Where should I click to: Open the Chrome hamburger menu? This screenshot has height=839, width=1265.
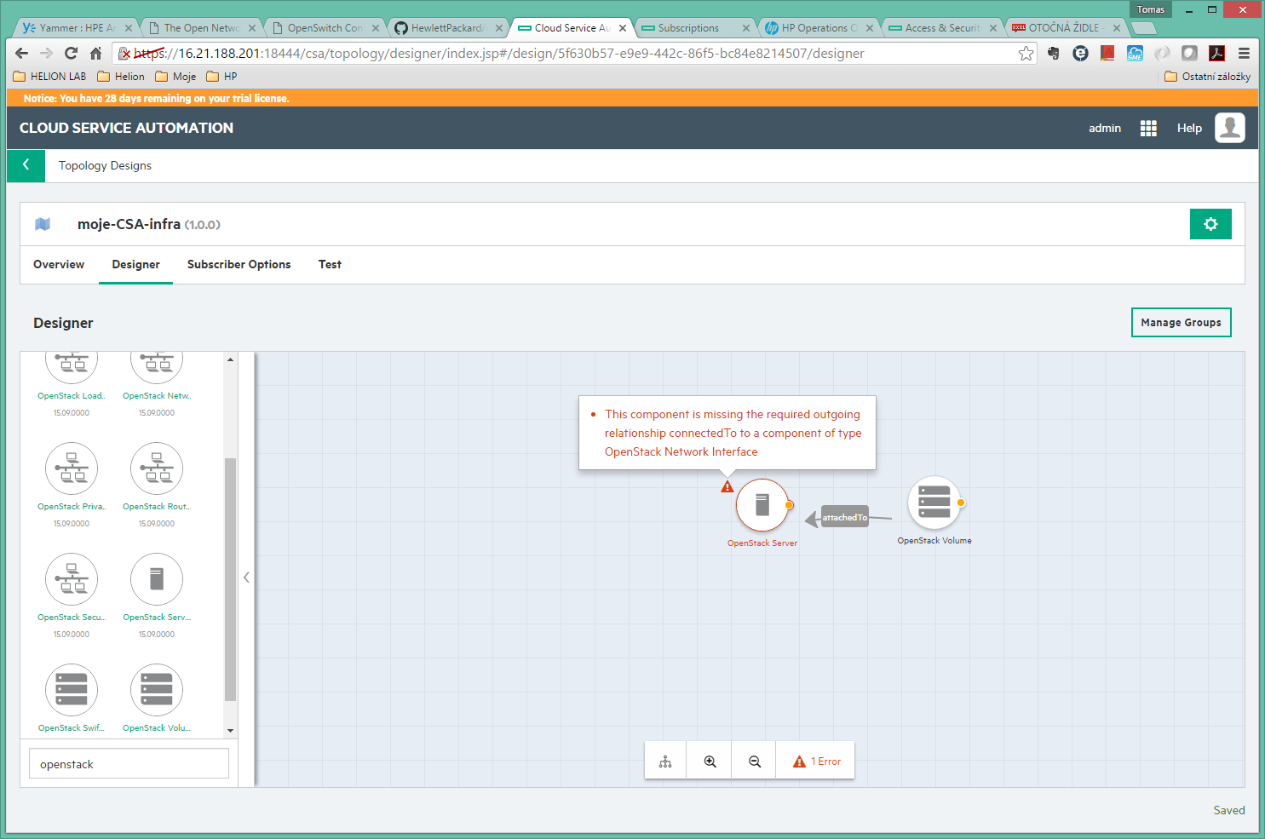click(x=1244, y=53)
